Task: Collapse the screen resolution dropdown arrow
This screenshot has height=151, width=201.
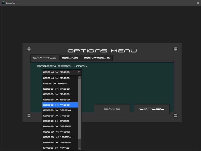Action: tap(79, 72)
